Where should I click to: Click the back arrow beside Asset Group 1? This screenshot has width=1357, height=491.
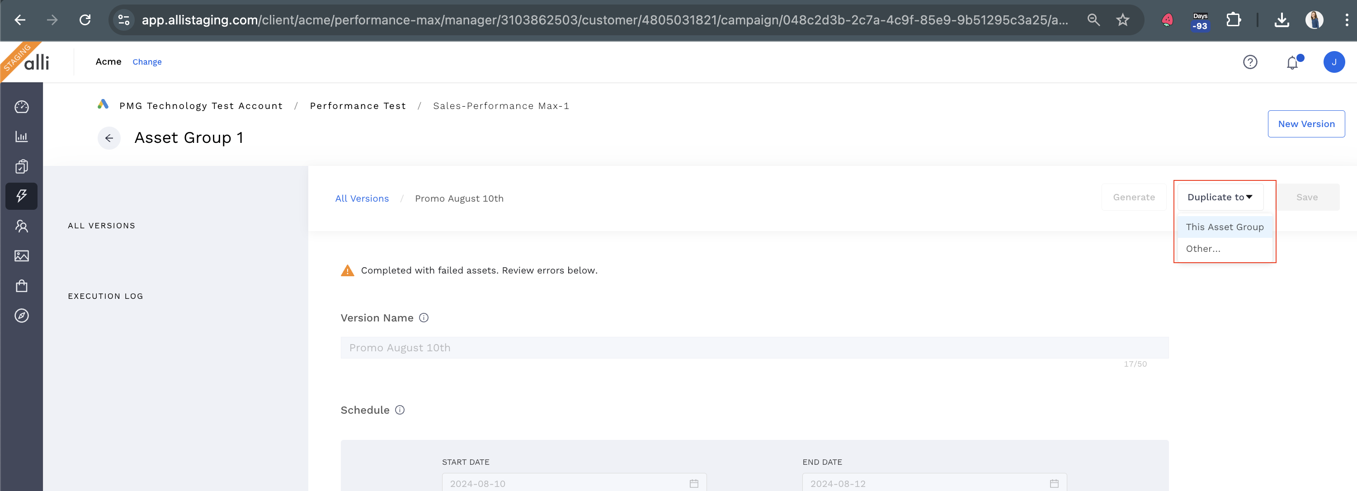point(109,138)
